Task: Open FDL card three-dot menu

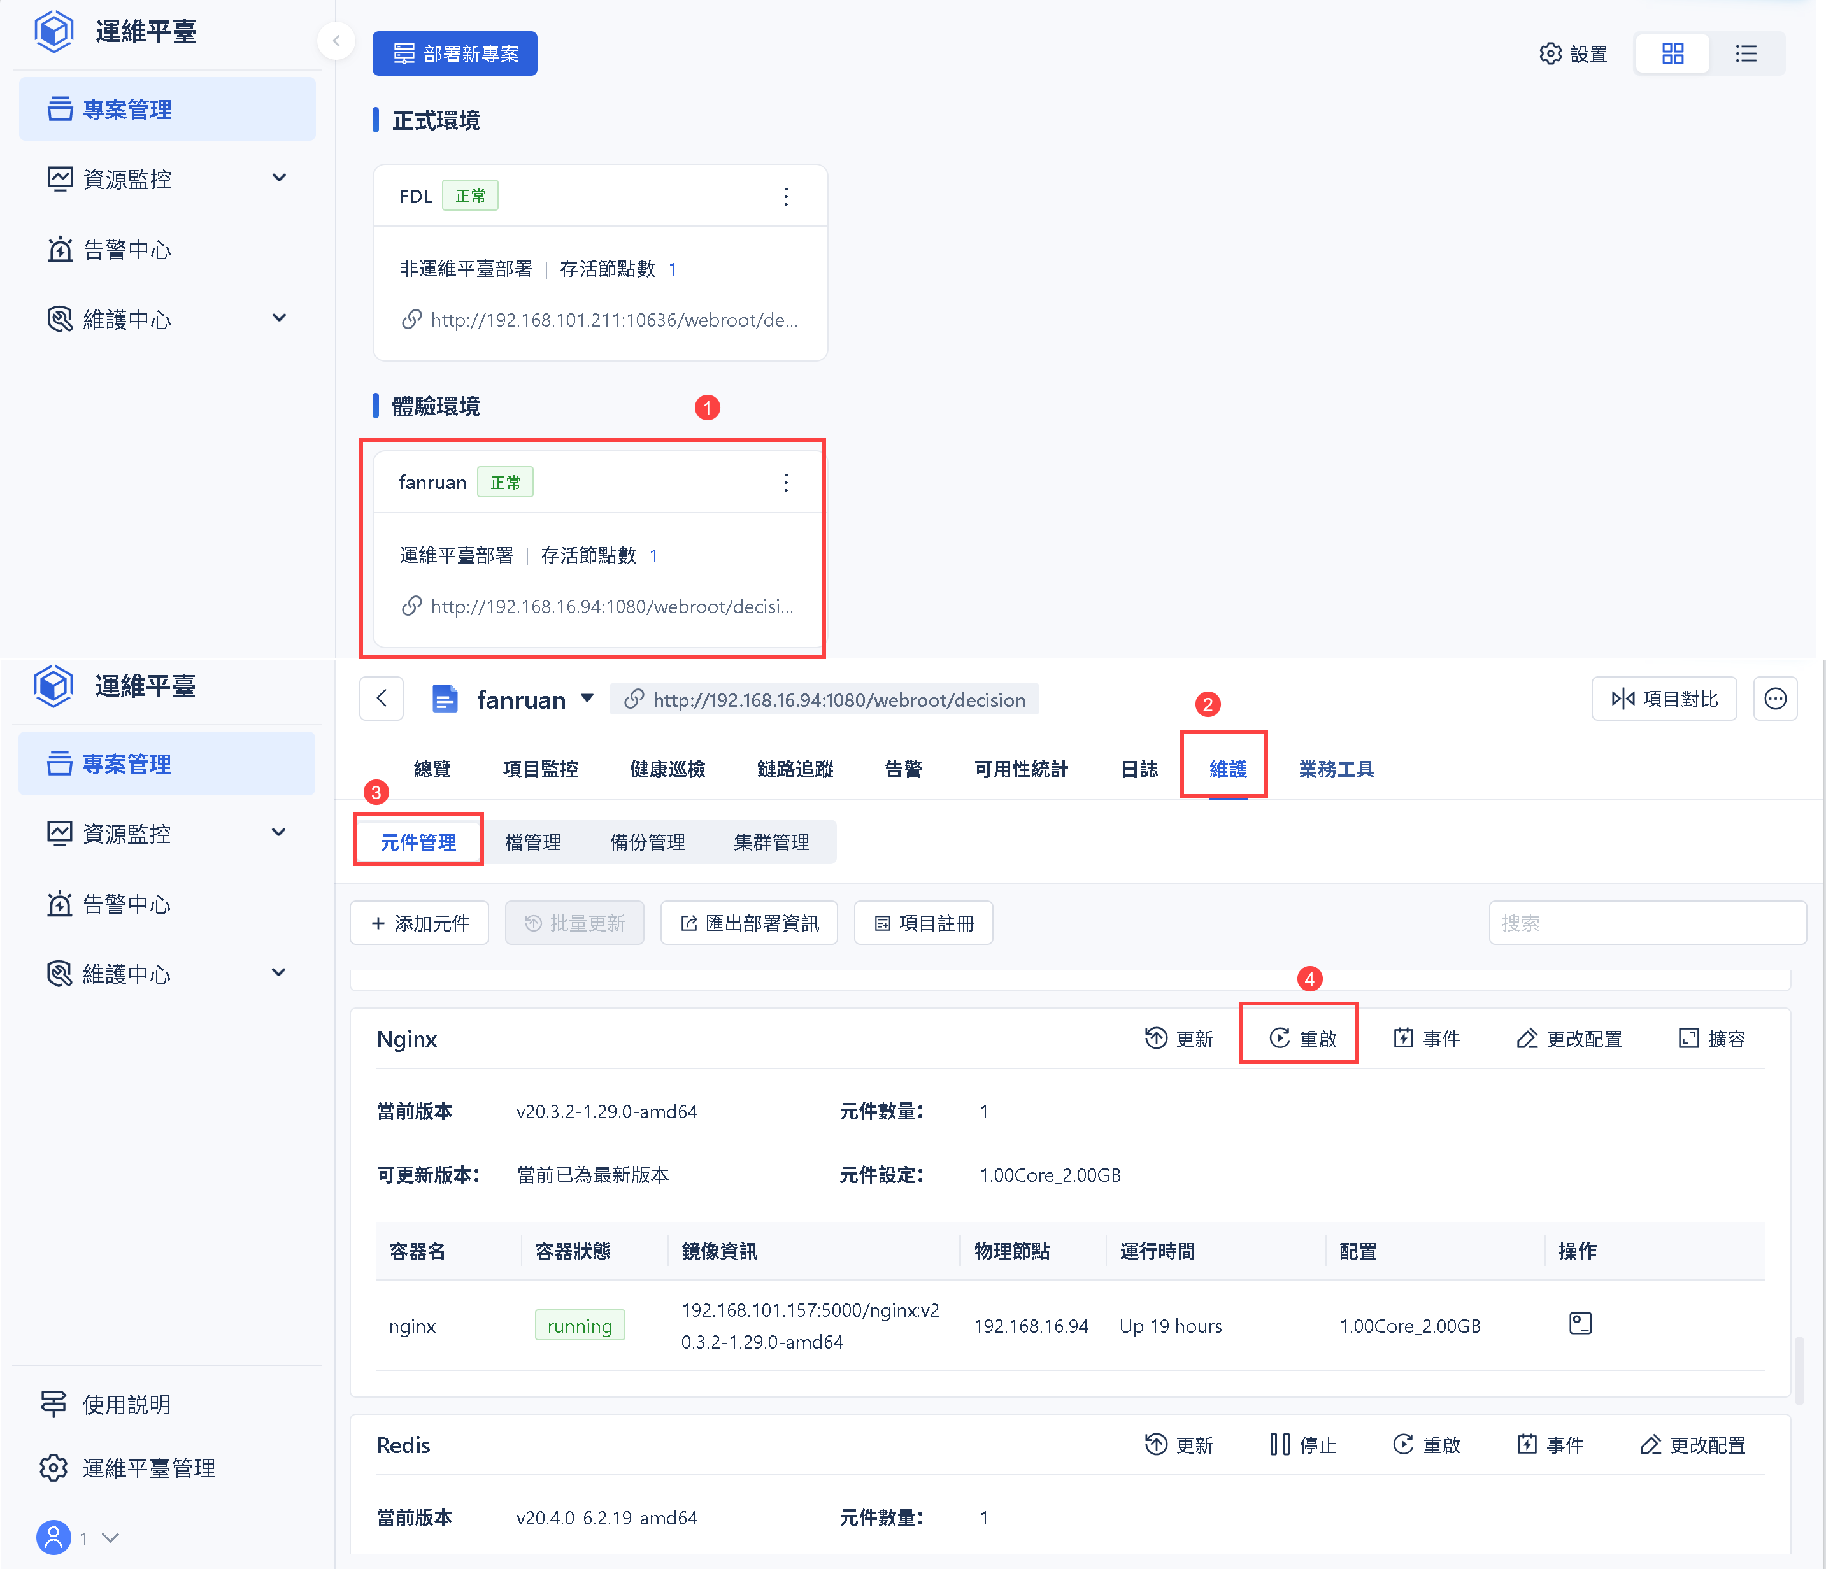Action: click(786, 197)
